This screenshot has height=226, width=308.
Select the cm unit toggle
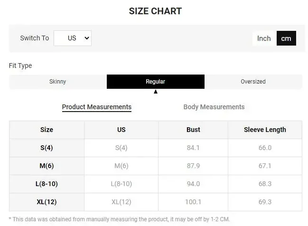click(x=286, y=38)
